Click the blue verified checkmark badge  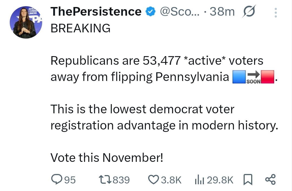tap(150, 12)
